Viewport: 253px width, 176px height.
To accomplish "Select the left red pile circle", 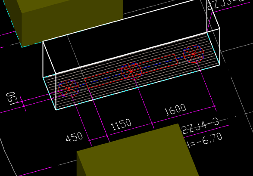I will (69, 89).
